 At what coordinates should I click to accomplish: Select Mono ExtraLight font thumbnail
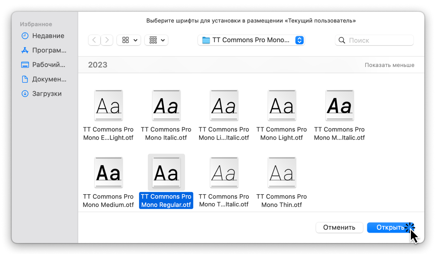pos(108,105)
